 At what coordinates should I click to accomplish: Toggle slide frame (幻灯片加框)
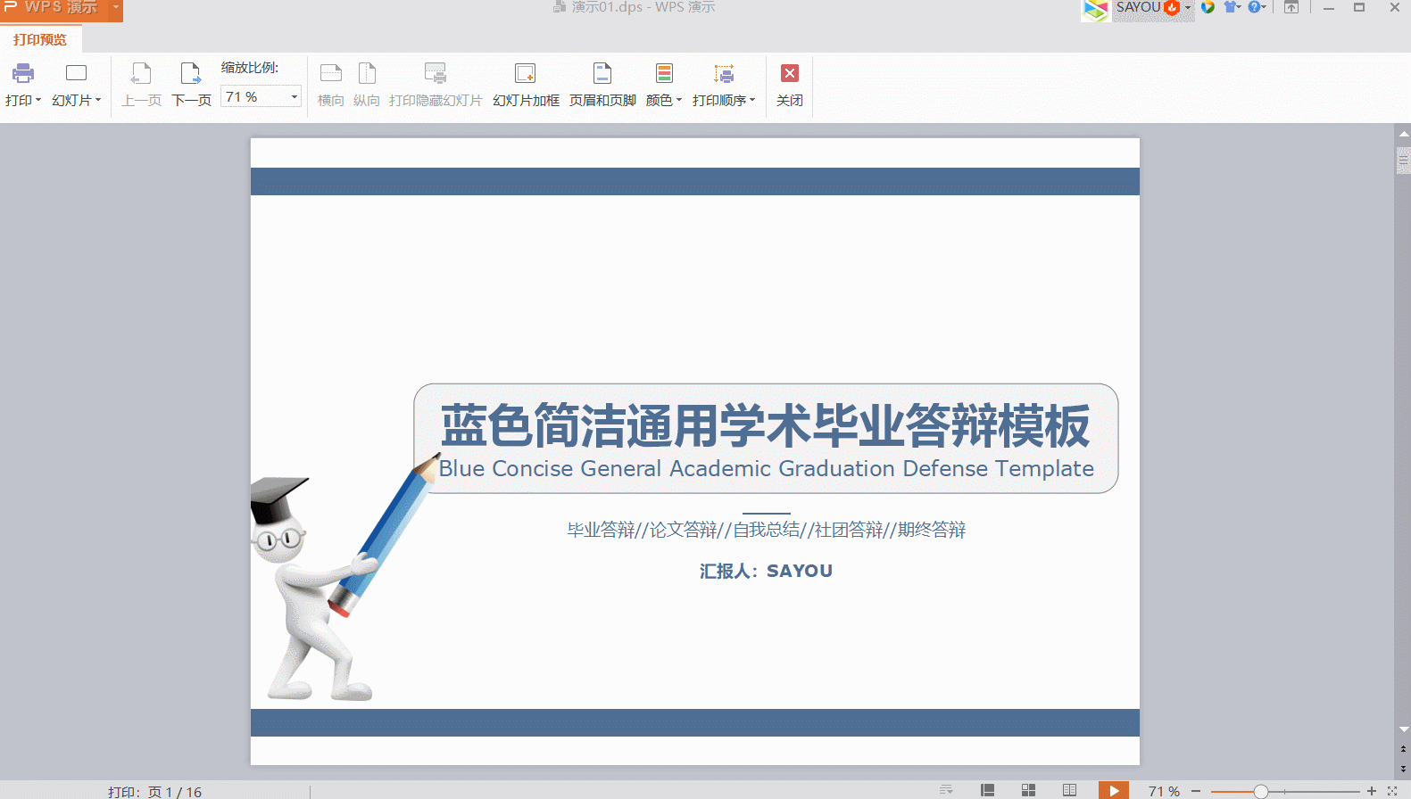[526, 86]
